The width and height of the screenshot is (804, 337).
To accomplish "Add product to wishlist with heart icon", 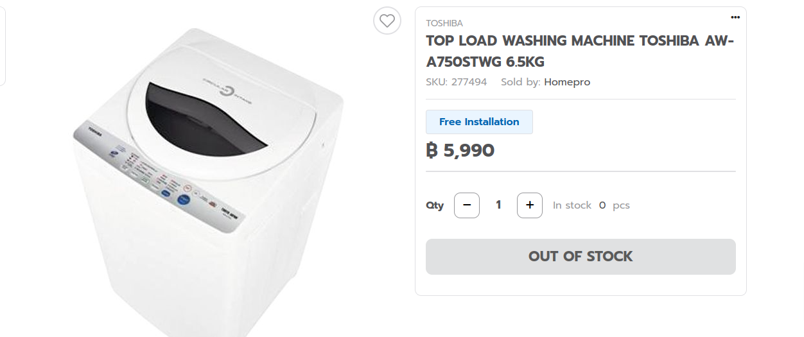I will click(x=387, y=21).
